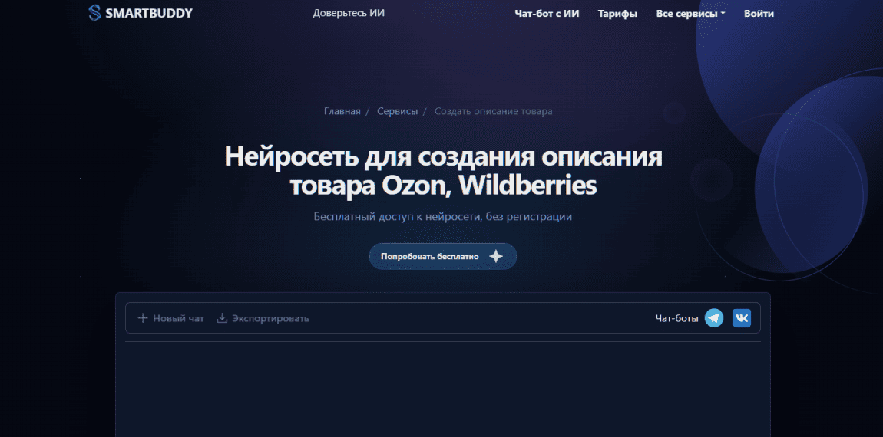Open the VK chat-bot icon
883x437 pixels.
pyautogui.click(x=742, y=318)
